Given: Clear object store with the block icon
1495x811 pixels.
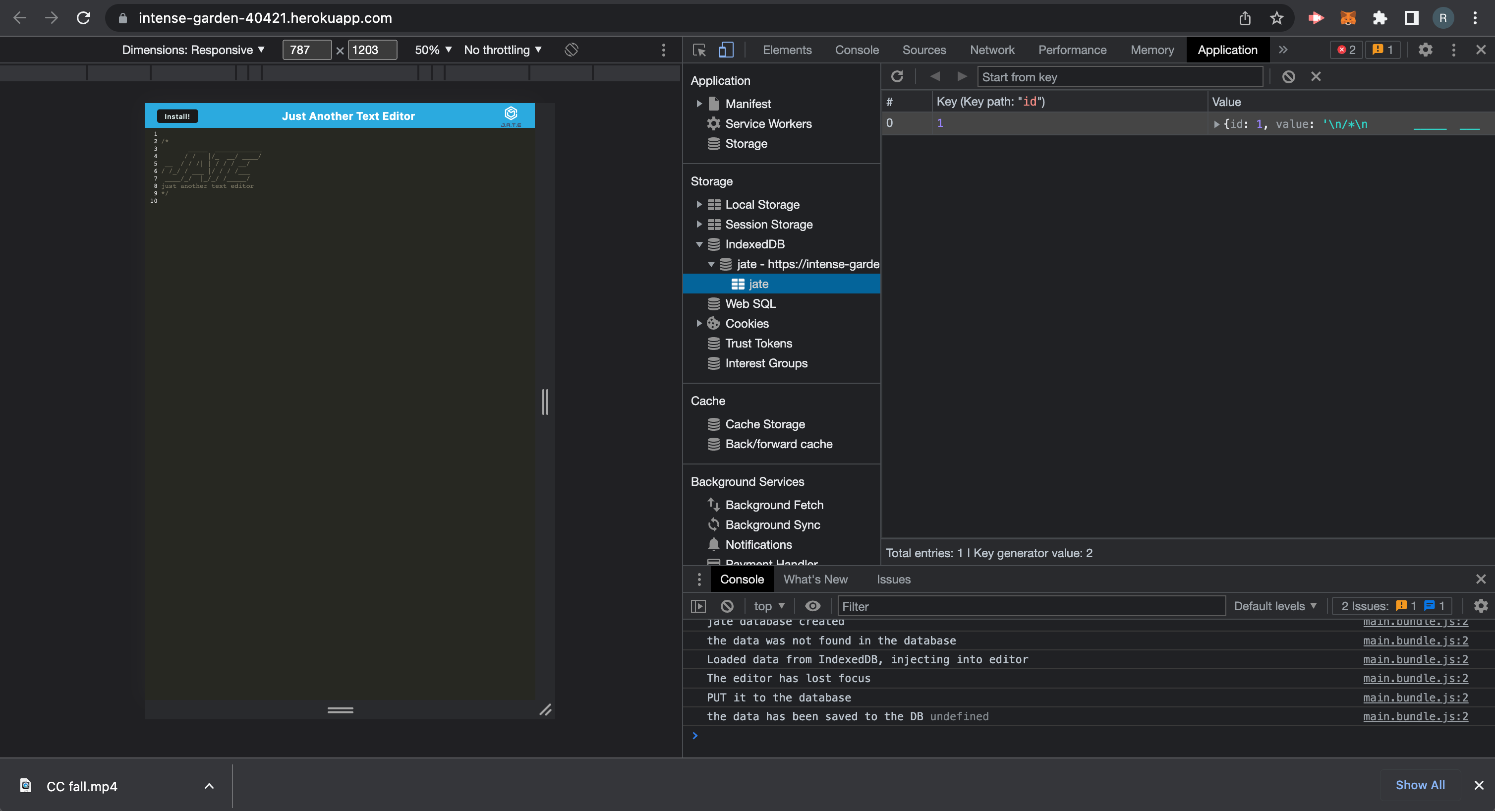Looking at the screenshot, I should tap(1288, 77).
